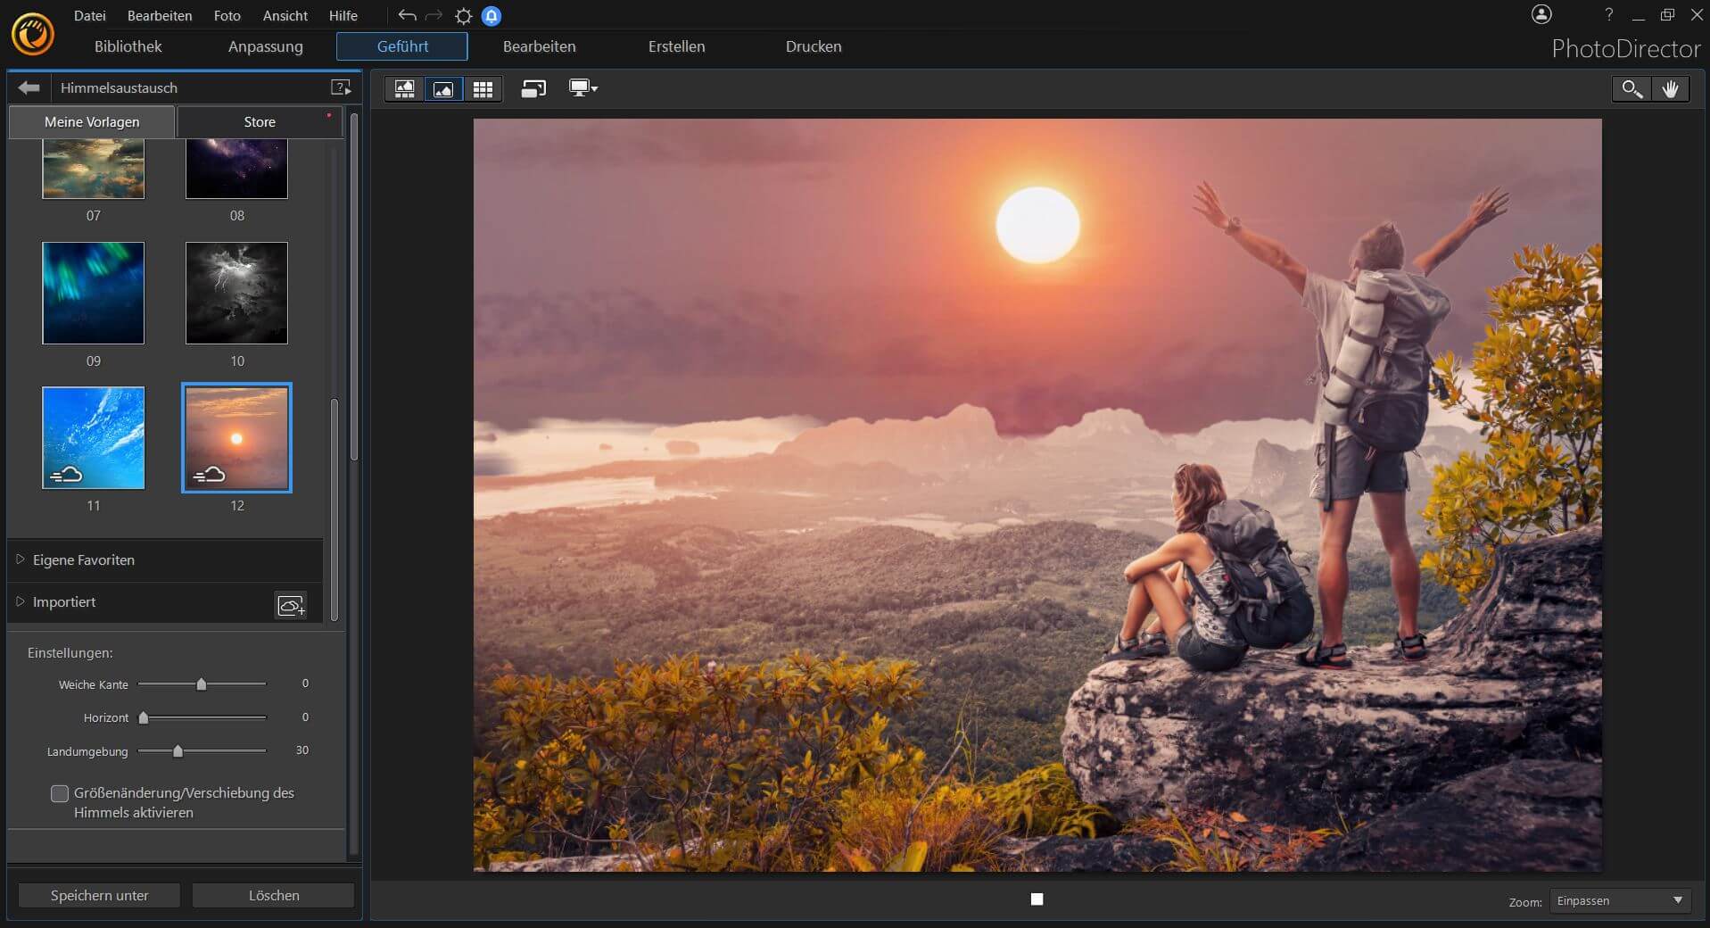Viewport: 1710px width, 928px height.
Task: Click the PhotoDirector logo icon
Action: click(33, 34)
